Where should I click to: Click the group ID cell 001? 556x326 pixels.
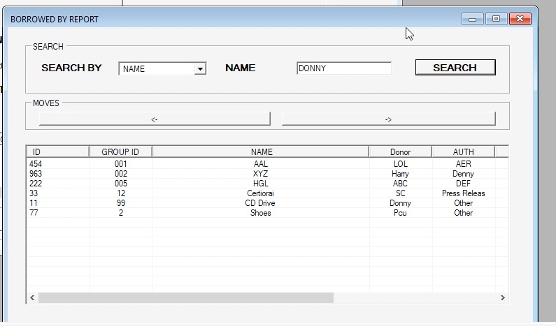pos(121,164)
